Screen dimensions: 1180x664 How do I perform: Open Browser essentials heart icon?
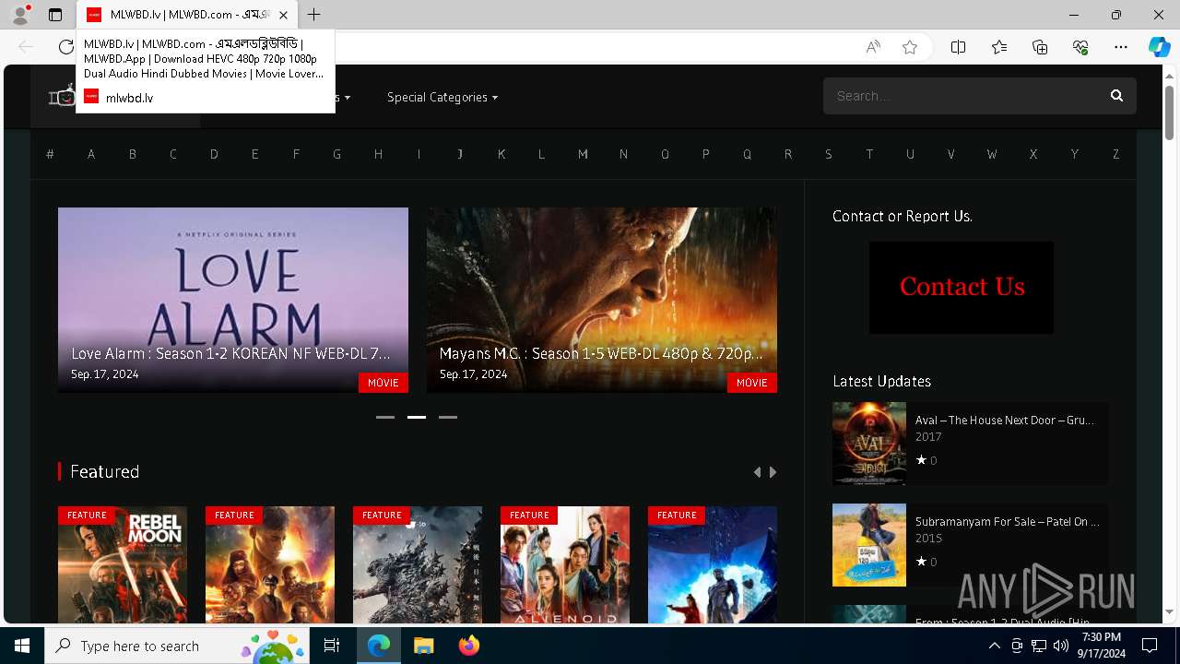(x=1080, y=47)
